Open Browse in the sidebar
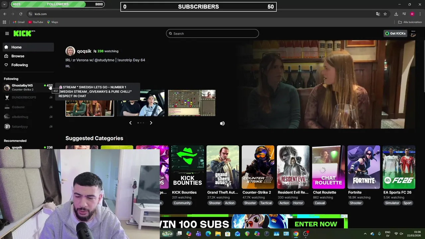This screenshot has height=239, width=425. coord(28,56)
